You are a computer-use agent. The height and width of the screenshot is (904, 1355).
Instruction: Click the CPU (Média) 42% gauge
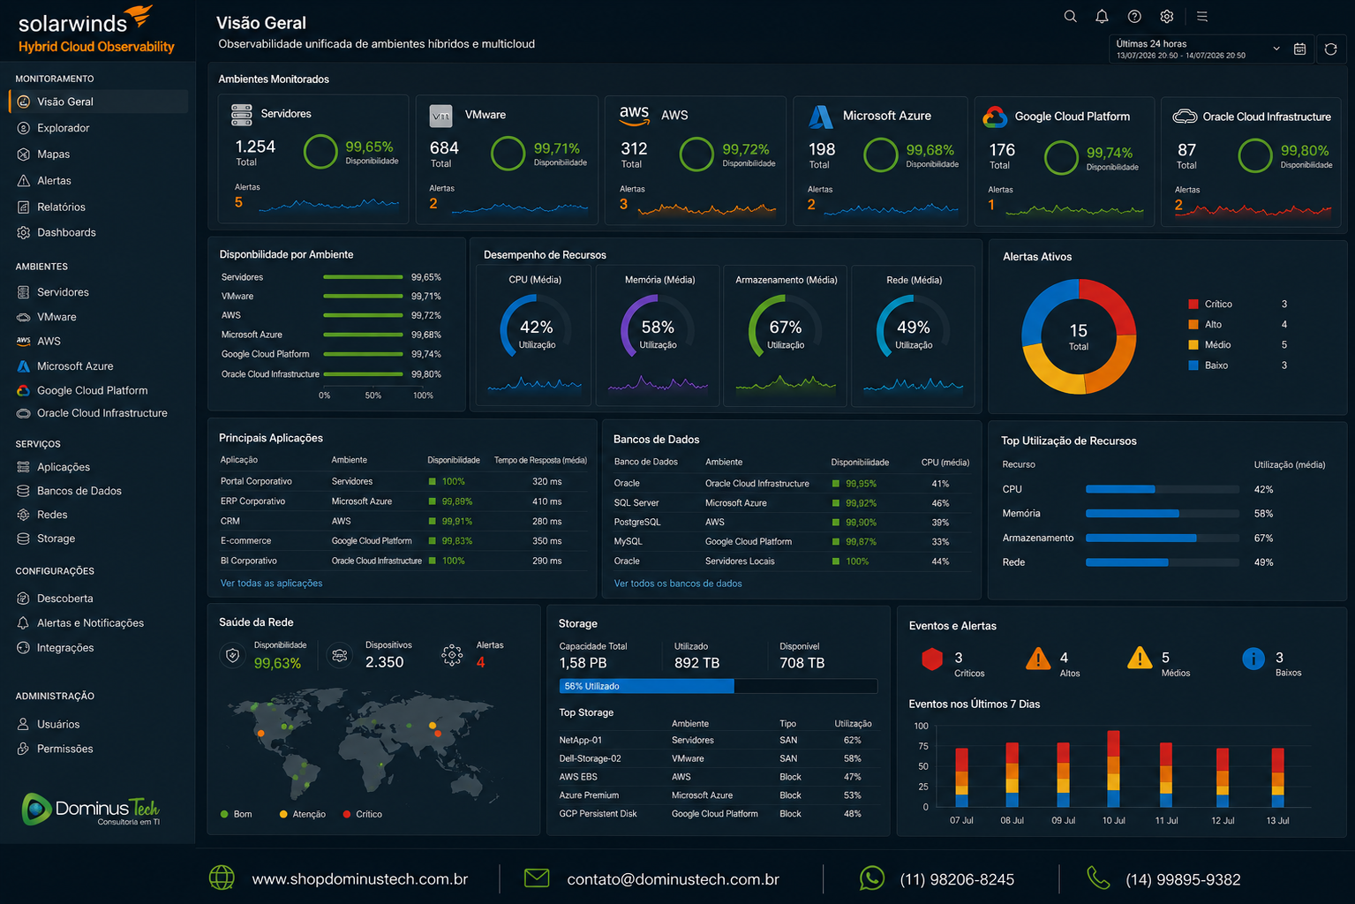(536, 327)
